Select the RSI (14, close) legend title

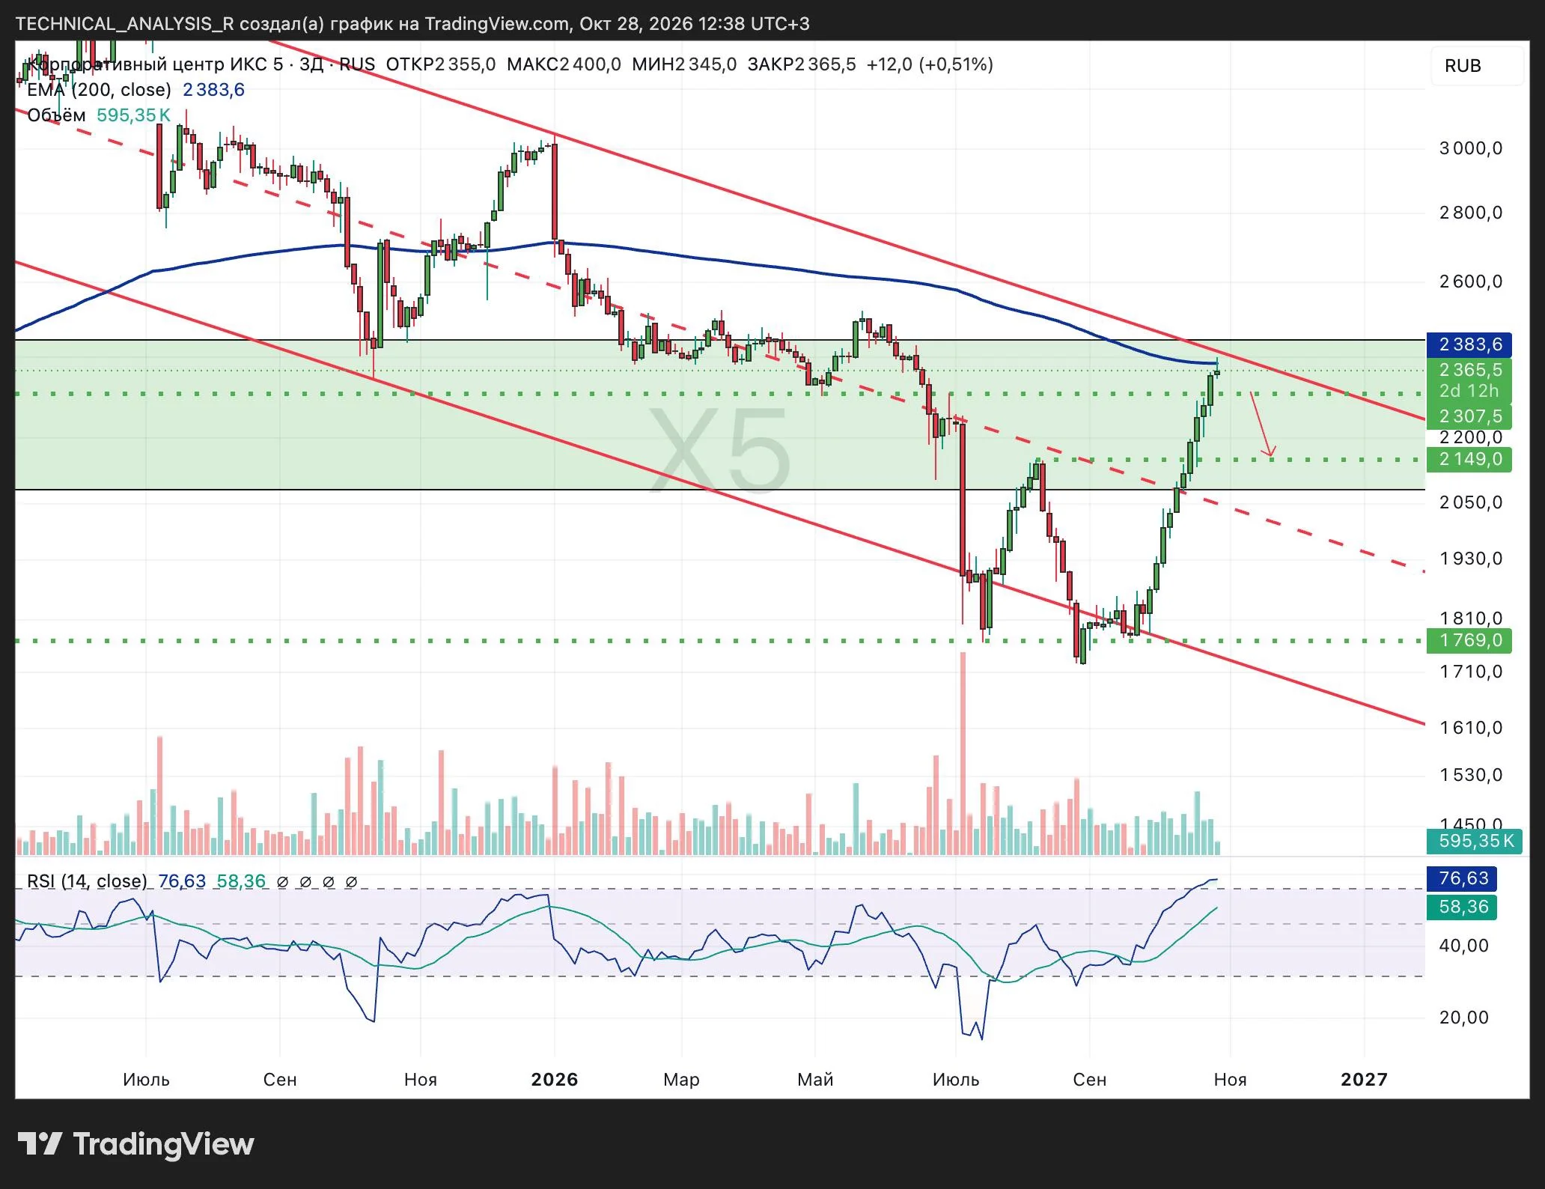point(87,881)
